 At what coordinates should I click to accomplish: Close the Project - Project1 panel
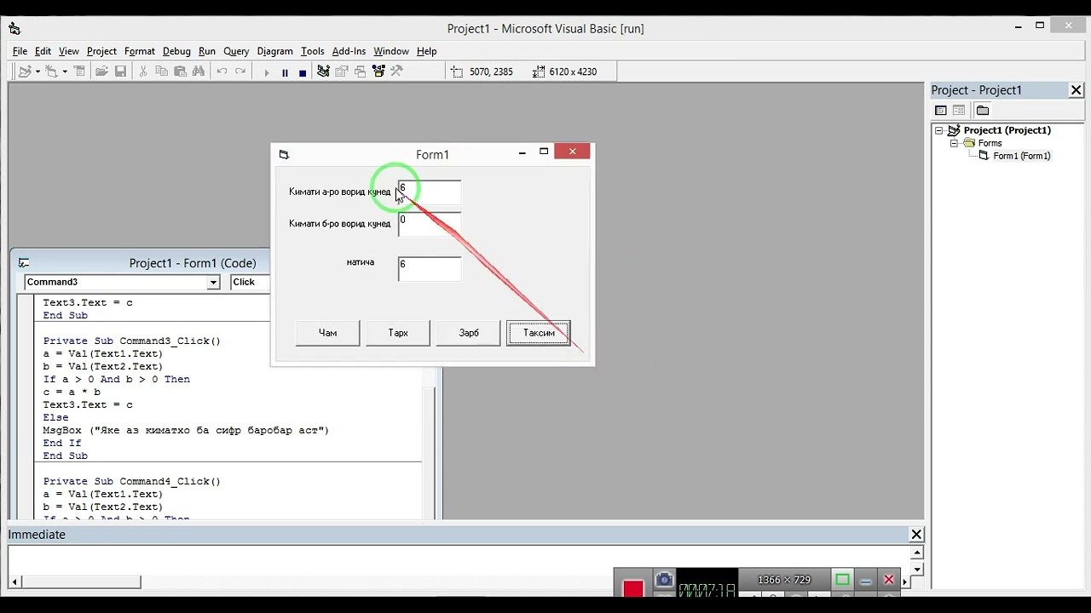point(1077,90)
